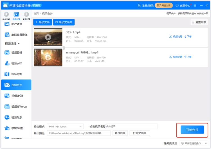Click the 虚拟背景录像 icon
This screenshot has height=149, width=211.
coord(7,35)
